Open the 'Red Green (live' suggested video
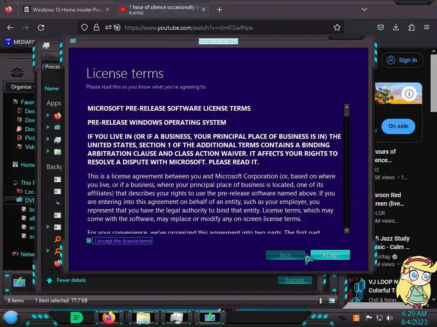The width and height of the screenshot is (437, 327). 389,199
